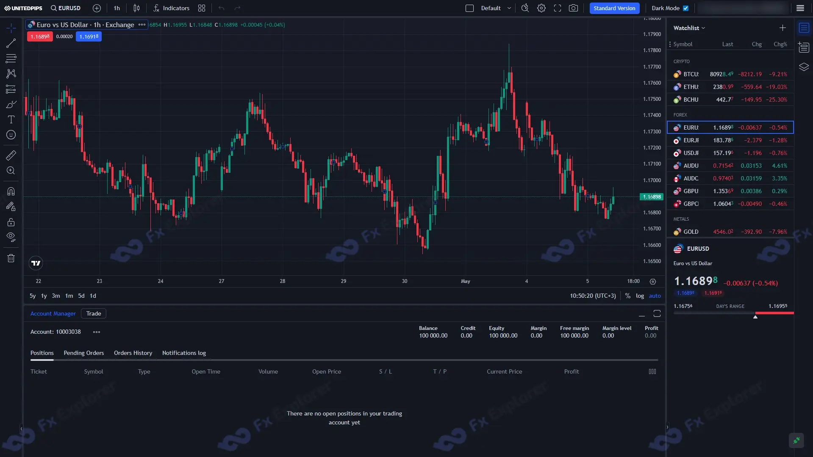Switch to the Account Manager tab
The height and width of the screenshot is (457, 813).
(53, 313)
